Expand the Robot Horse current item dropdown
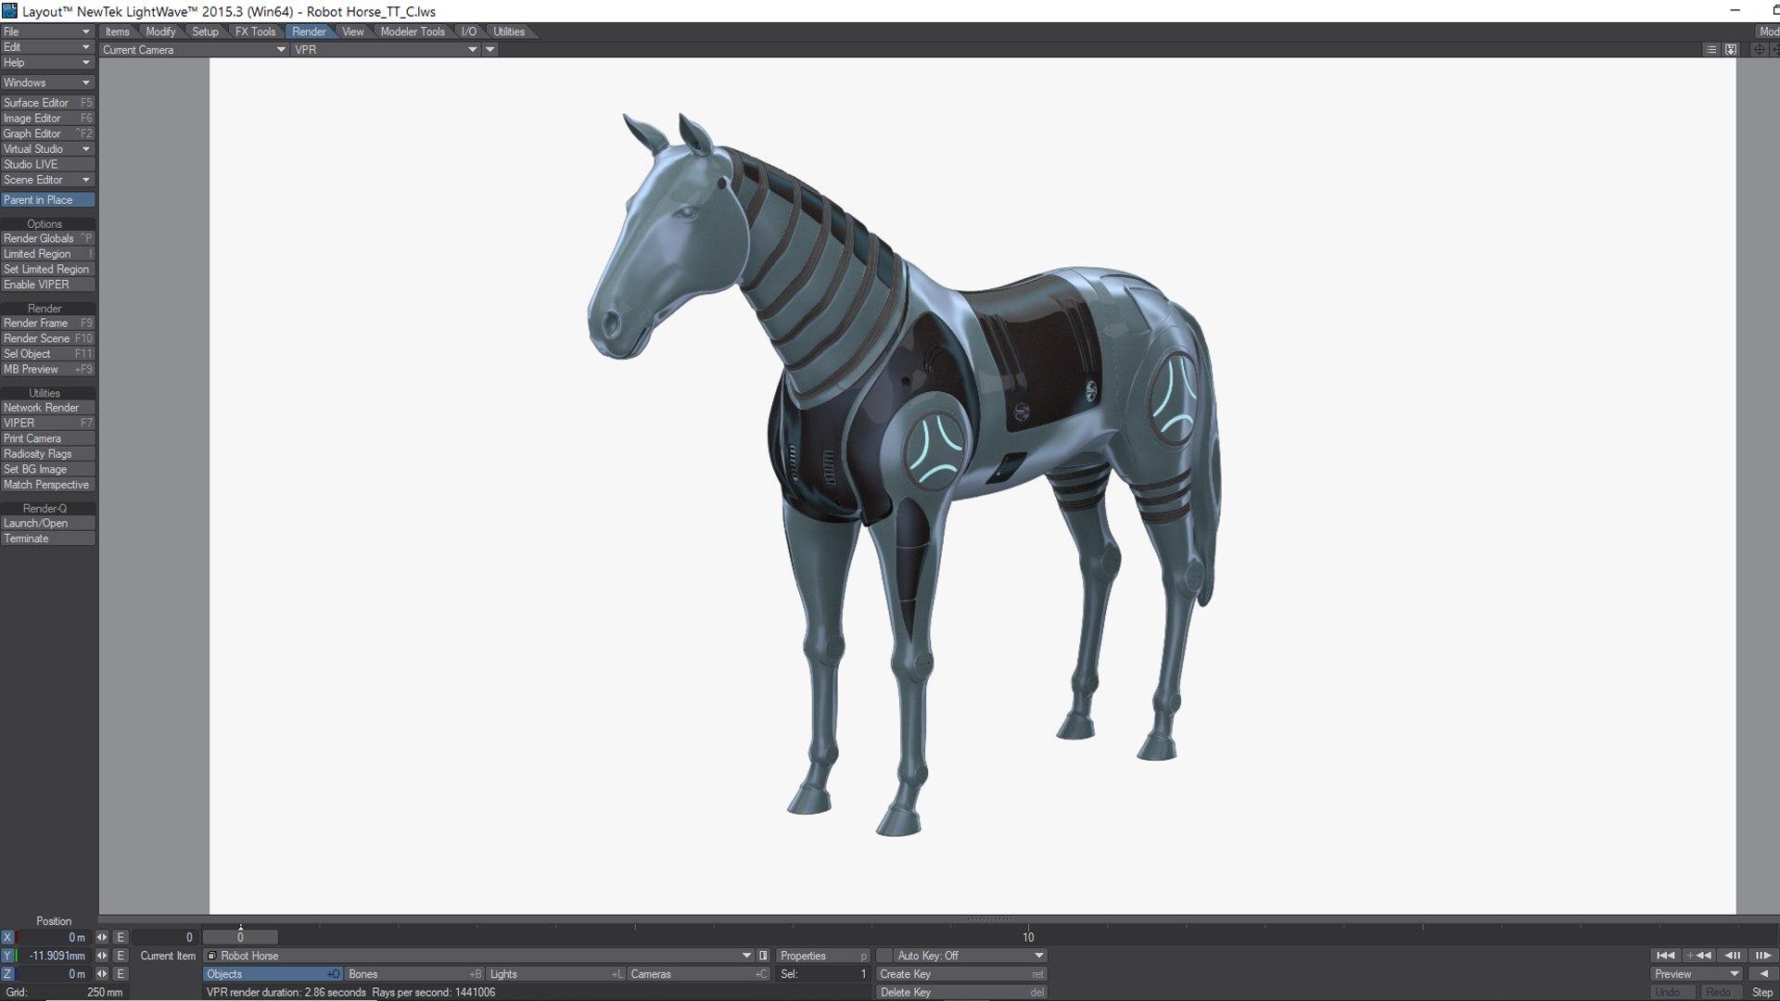 (x=478, y=956)
